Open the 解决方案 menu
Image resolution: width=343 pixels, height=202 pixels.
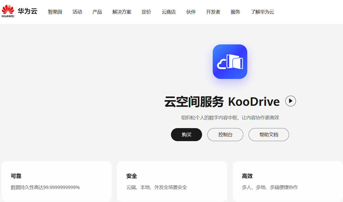(122, 12)
